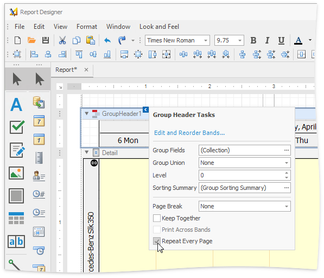Redo the last undone action

coord(122,40)
